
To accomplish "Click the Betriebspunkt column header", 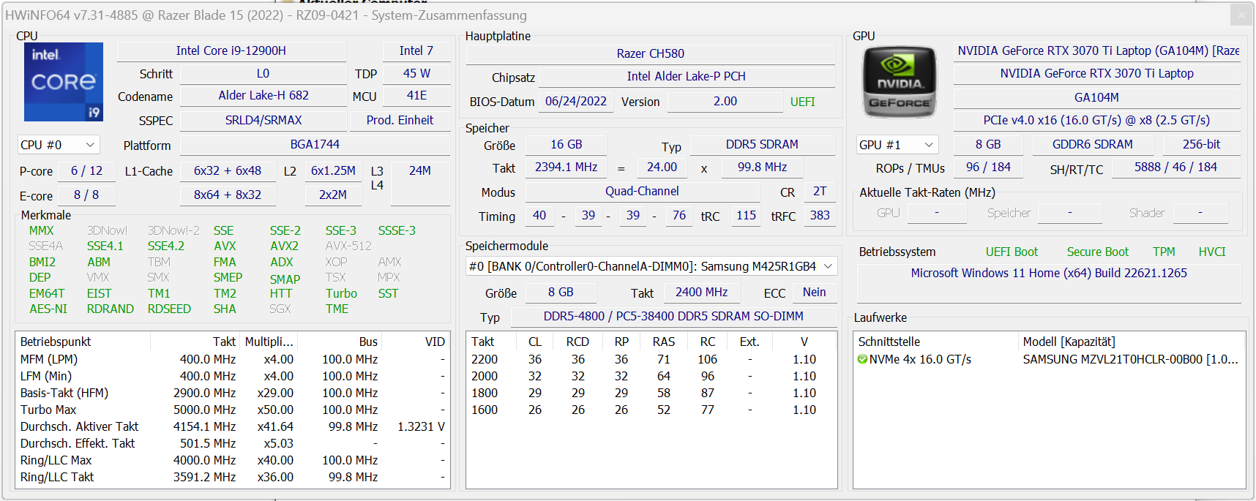I will click(56, 342).
